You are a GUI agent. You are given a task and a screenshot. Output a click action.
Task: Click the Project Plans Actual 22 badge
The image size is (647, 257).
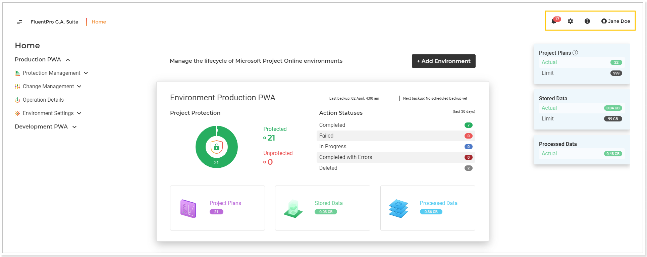pyautogui.click(x=616, y=62)
